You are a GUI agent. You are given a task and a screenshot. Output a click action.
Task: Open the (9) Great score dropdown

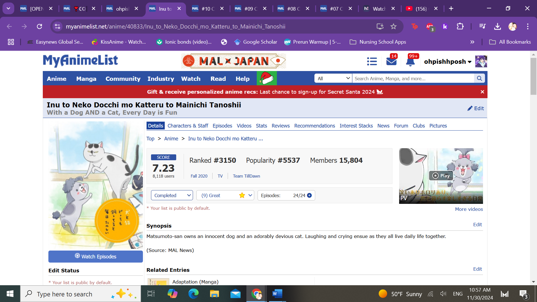(225, 195)
